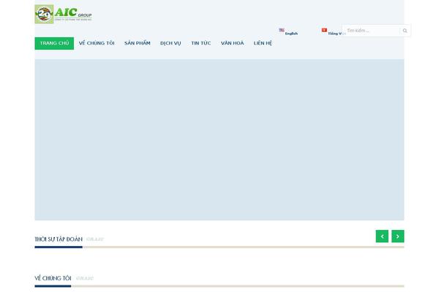Open the Về Chúng Tôi menu
The height and width of the screenshot is (292, 439).
(x=97, y=43)
